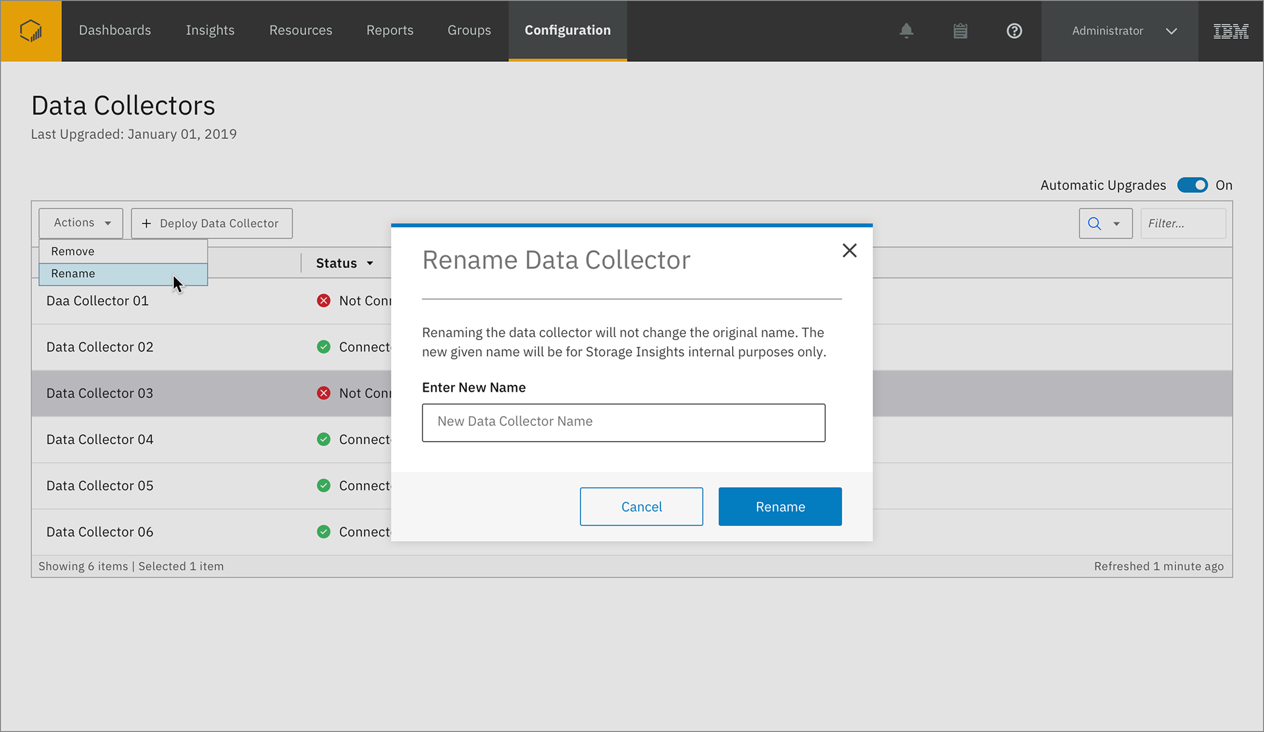Open the notifications bell icon
The width and height of the screenshot is (1264, 732).
tap(907, 30)
